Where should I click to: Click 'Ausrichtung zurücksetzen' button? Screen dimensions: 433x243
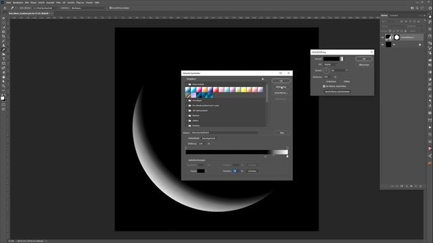[x=337, y=92]
